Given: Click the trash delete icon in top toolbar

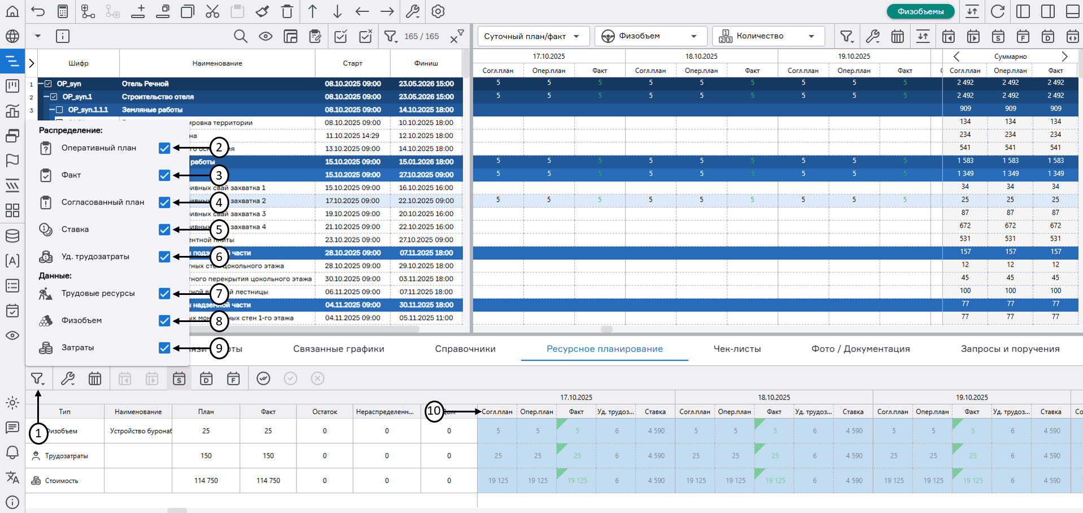Looking at the screenshot, I should pyautogui.click(x=287, y=11).
